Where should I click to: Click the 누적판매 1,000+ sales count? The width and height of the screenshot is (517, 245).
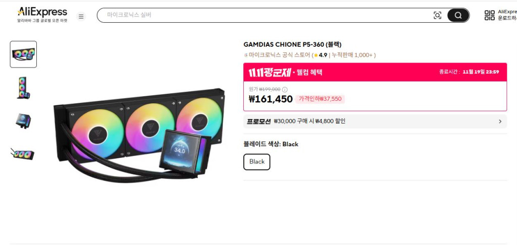[352, 55]
